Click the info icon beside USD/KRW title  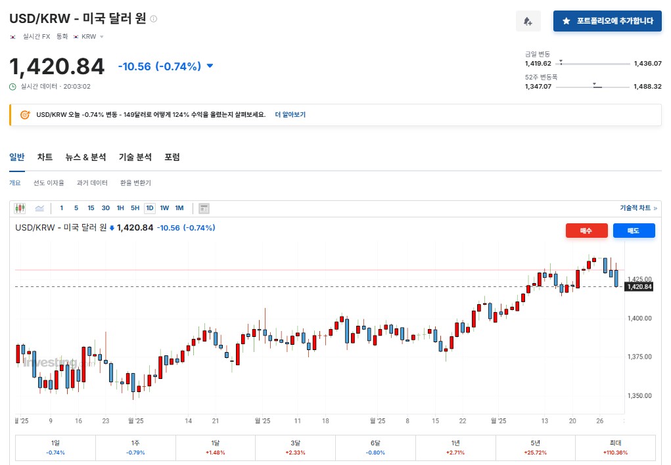(154, 19)
